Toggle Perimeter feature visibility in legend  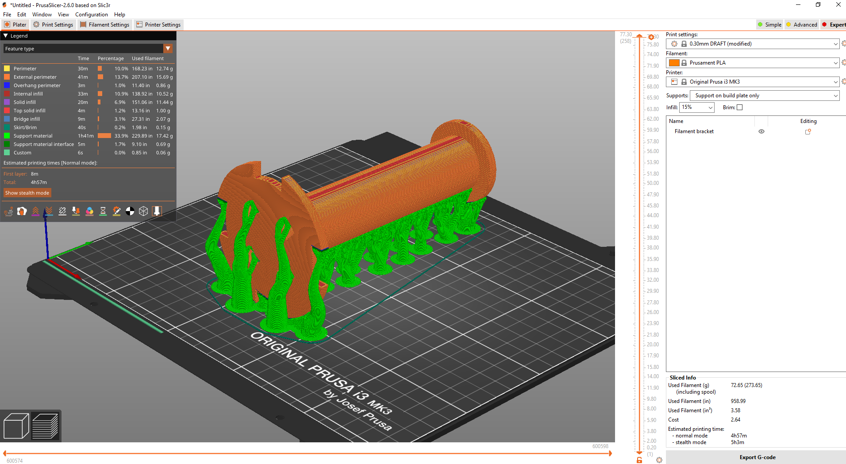tap(88, 69)
